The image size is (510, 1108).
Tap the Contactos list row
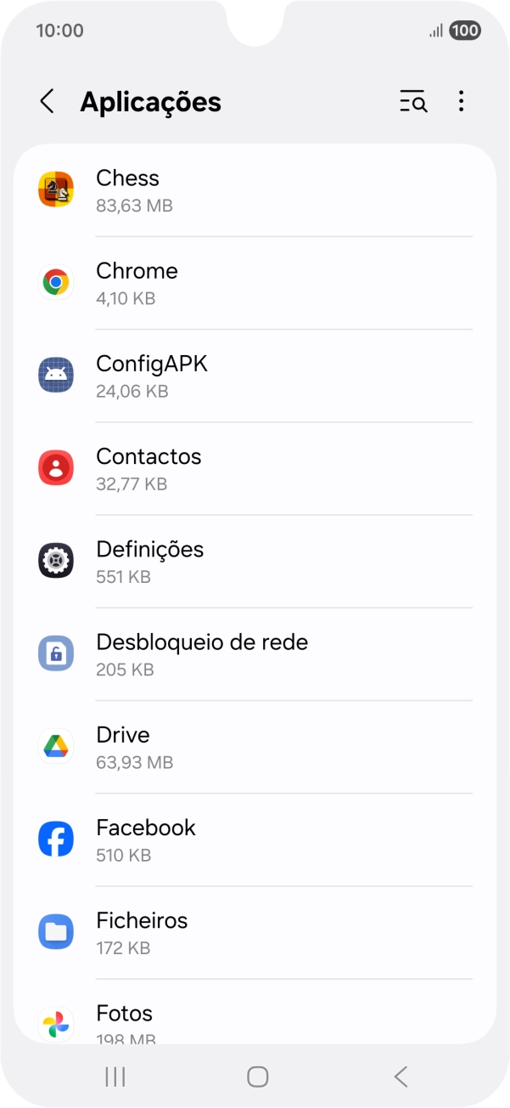255,467
